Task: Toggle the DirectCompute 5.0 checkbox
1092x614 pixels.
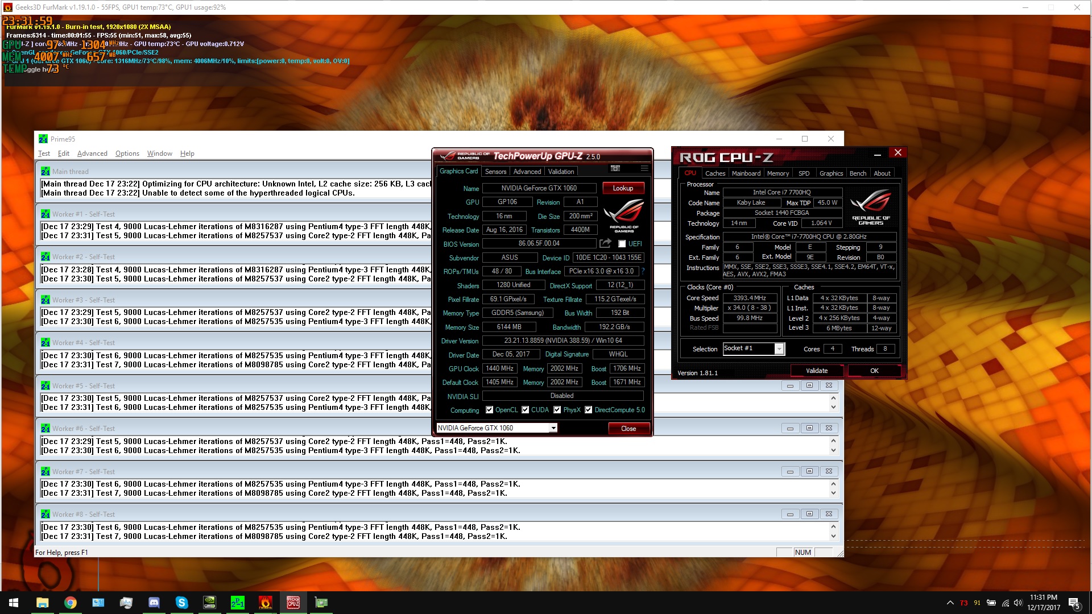Action: tap(589, 410)
